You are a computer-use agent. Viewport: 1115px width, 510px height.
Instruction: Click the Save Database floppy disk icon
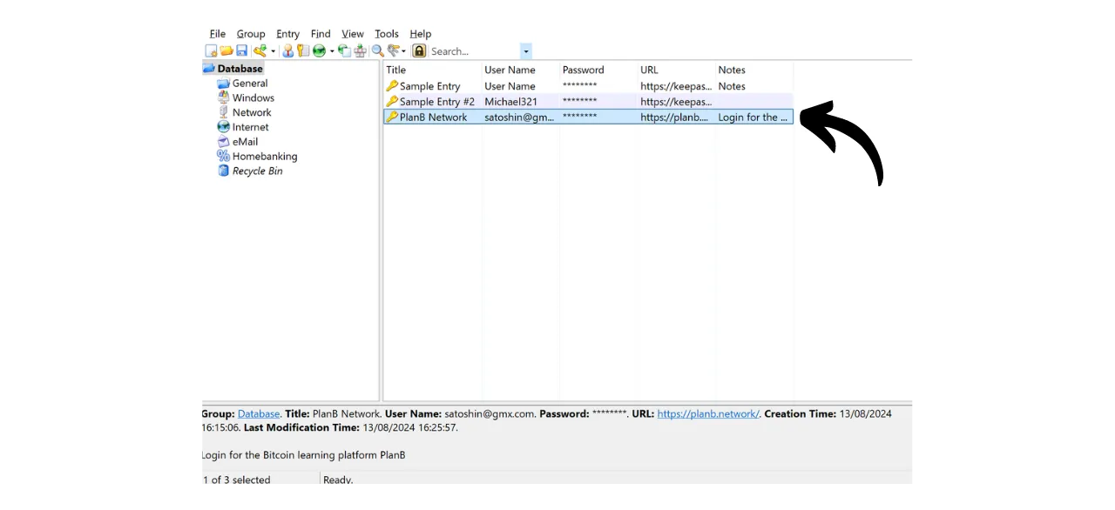(241, 50)
